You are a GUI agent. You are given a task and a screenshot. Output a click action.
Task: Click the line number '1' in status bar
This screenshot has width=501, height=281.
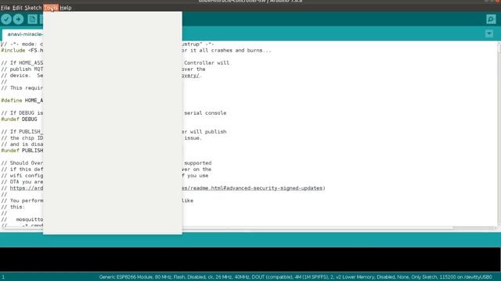(x=3, y=277)
